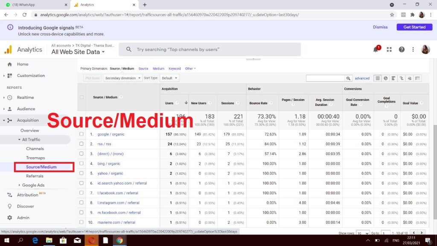This screenshot has width=437, height=246.
Task: Select the data table view icon
Action: point(377,78)
